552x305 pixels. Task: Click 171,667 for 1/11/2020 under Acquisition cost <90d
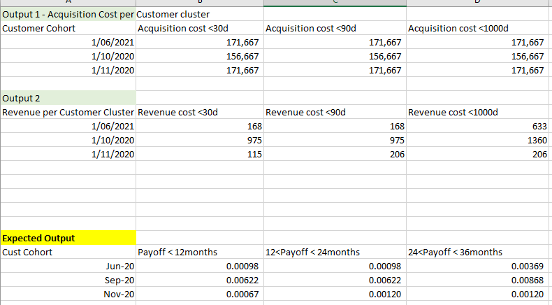pos(335,70)
